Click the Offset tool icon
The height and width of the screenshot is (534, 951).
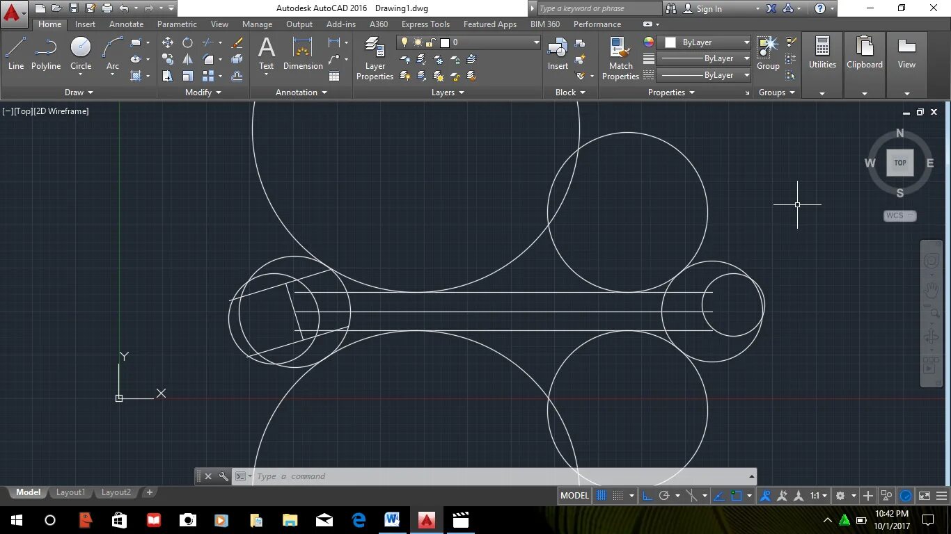[x=237, y=76]
